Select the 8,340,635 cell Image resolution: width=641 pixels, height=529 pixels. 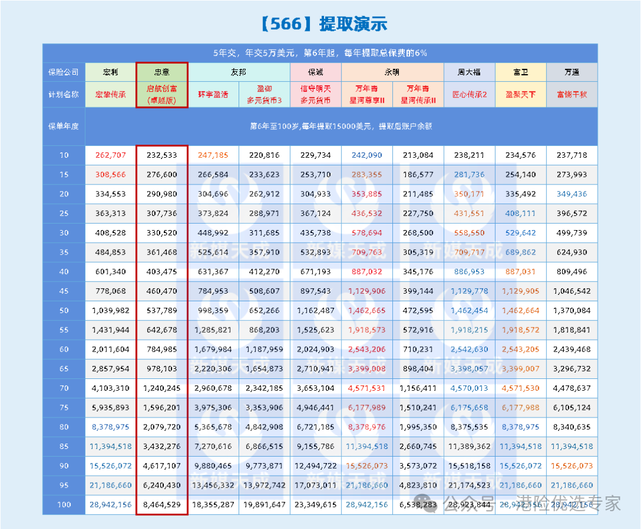click(x=572, y=427)
